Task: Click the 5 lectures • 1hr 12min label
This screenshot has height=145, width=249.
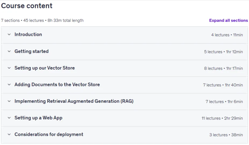Action: 224,52
